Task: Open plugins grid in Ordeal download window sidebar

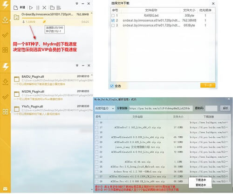Action: pyautogui.click(x=5, y=50)
